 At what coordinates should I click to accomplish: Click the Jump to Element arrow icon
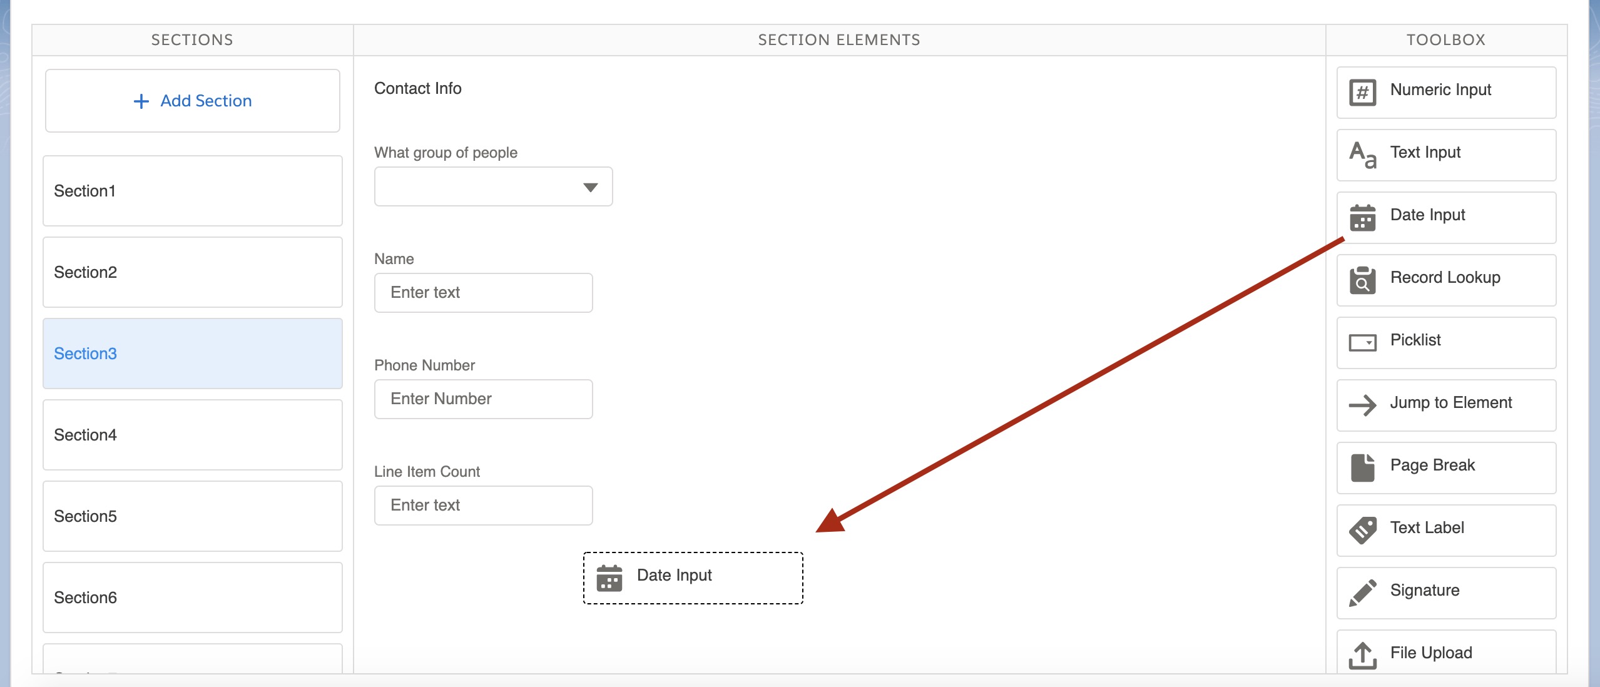[x=1362, y=405]
